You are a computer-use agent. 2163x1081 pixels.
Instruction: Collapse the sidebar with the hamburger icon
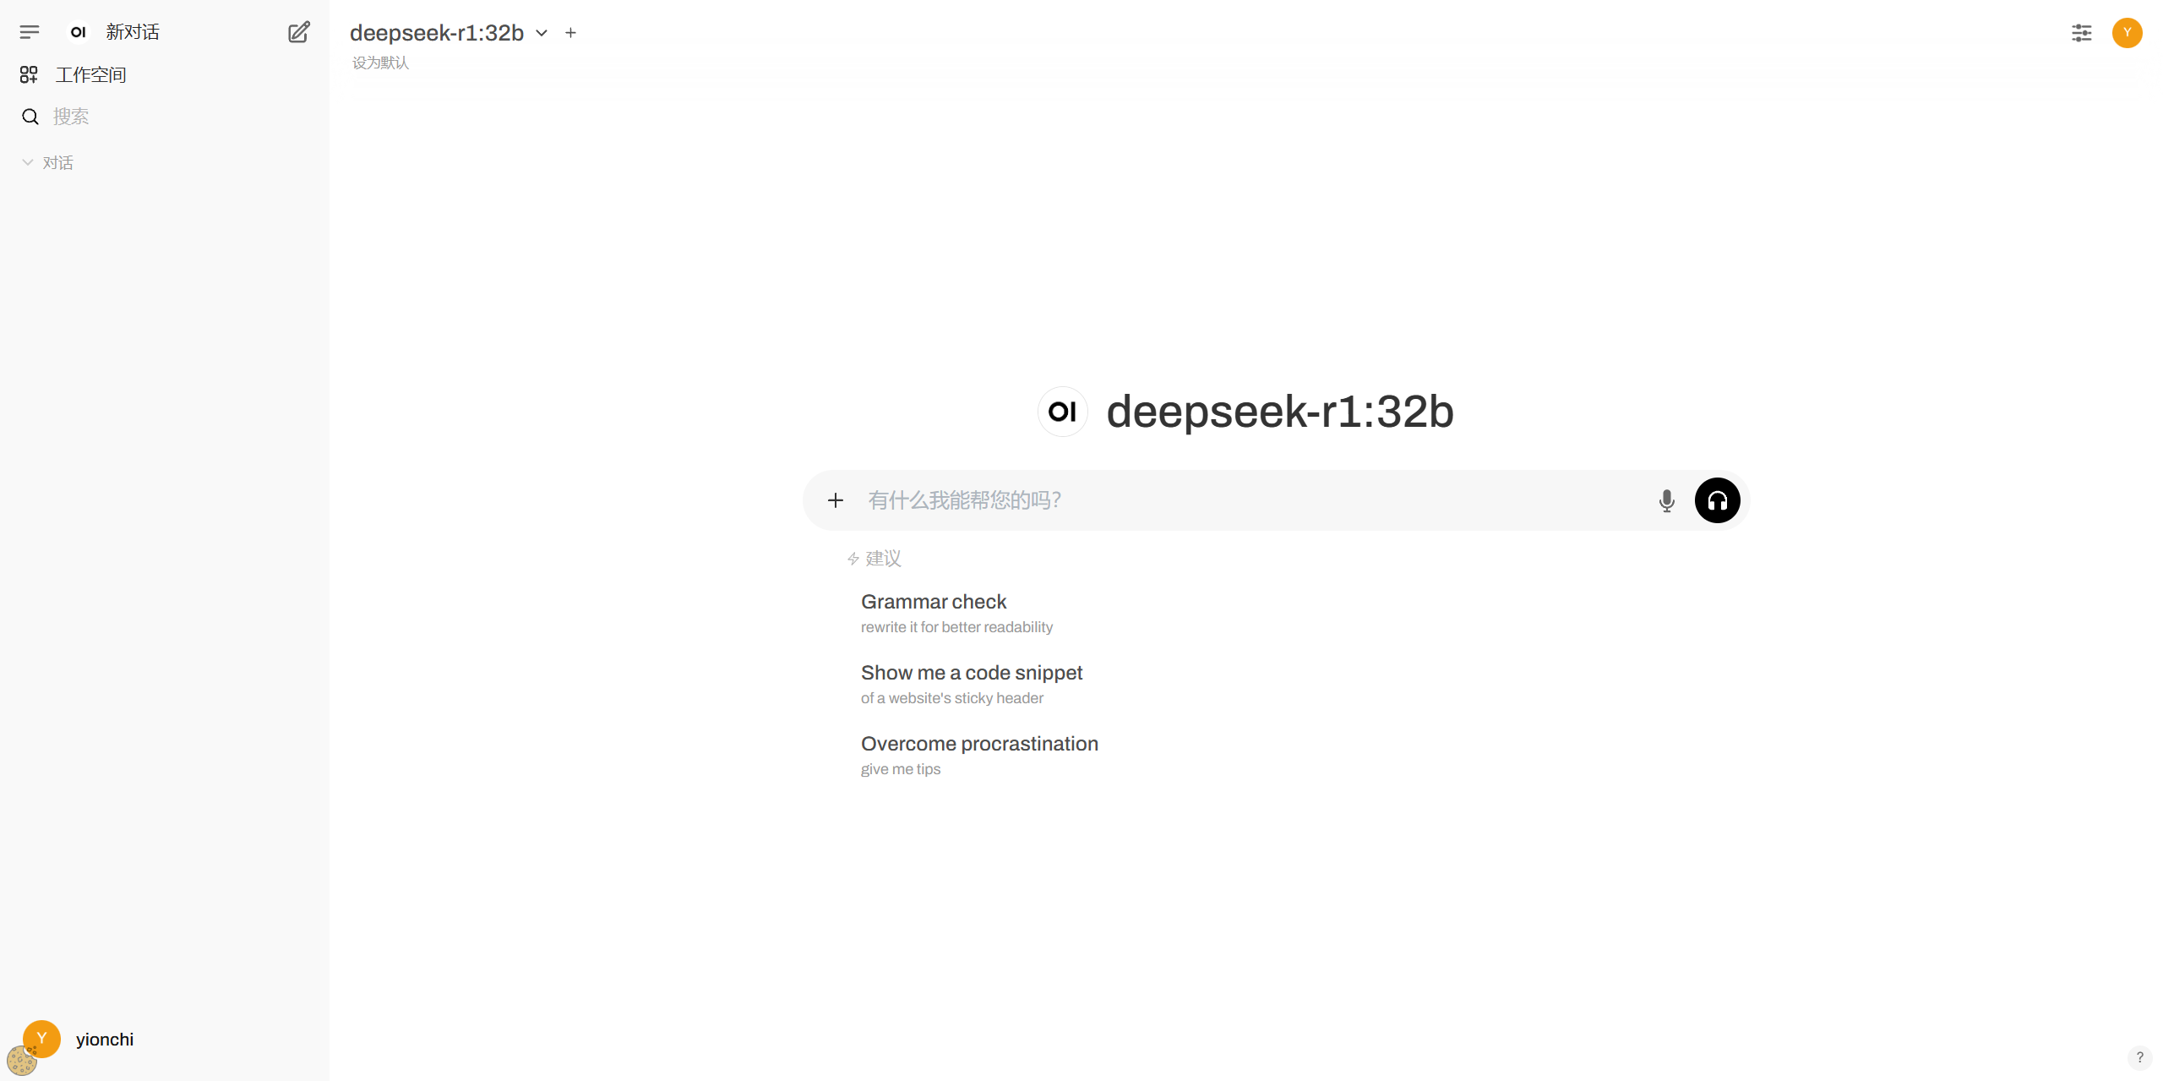point(29,32)
